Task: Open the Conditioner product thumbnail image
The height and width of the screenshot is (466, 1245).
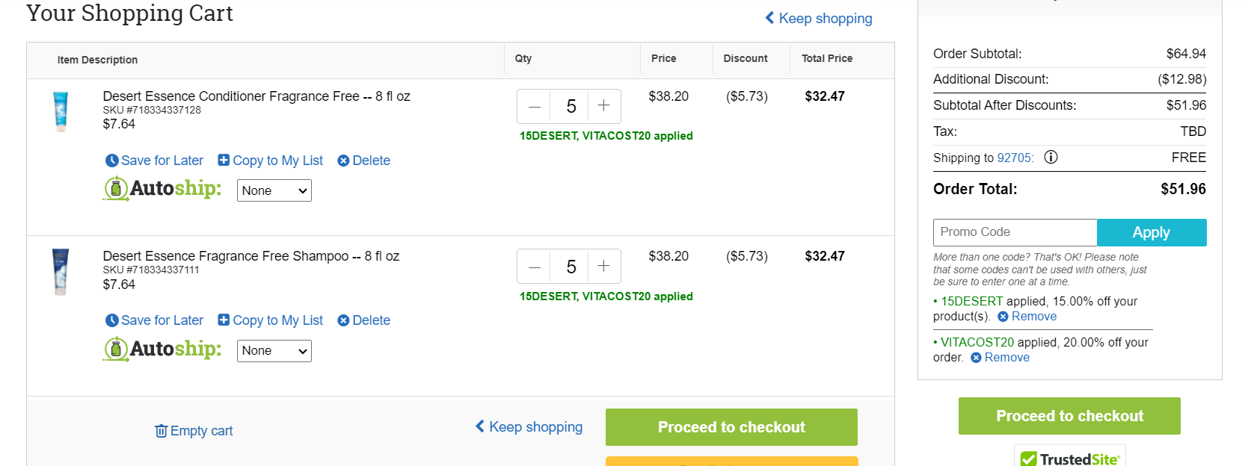Action: [x=61, y=111]
